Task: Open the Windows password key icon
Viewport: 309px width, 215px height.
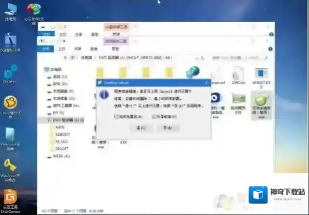Action: click(x=10, y=167)
